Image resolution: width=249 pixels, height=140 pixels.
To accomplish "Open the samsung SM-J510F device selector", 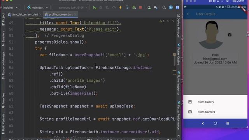I will 71,7.
